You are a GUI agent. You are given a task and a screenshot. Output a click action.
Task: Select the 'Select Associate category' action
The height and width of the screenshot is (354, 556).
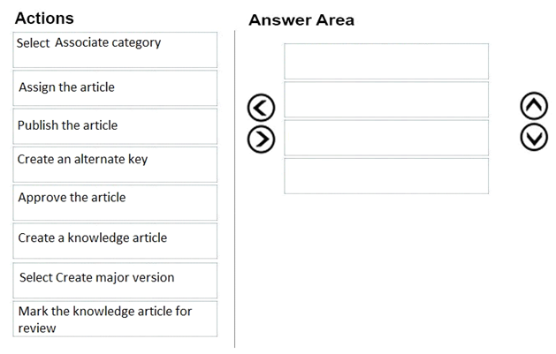pos(115,50)
